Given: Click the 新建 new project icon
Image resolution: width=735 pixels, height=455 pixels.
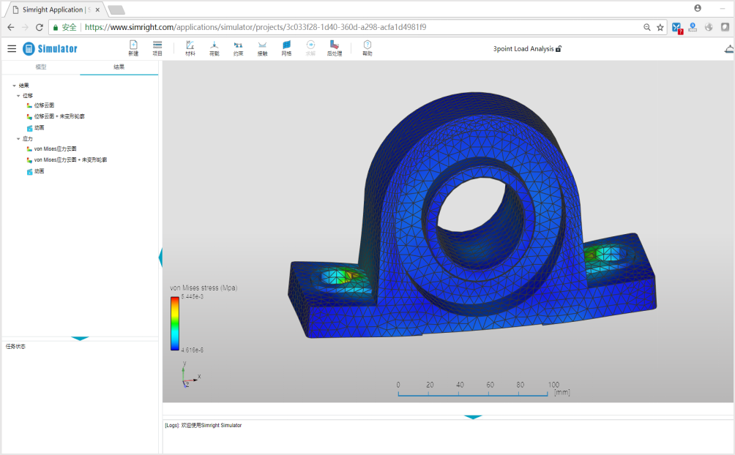Looking at the screenshot, I should pyautogui.click(x=133, y=48).
